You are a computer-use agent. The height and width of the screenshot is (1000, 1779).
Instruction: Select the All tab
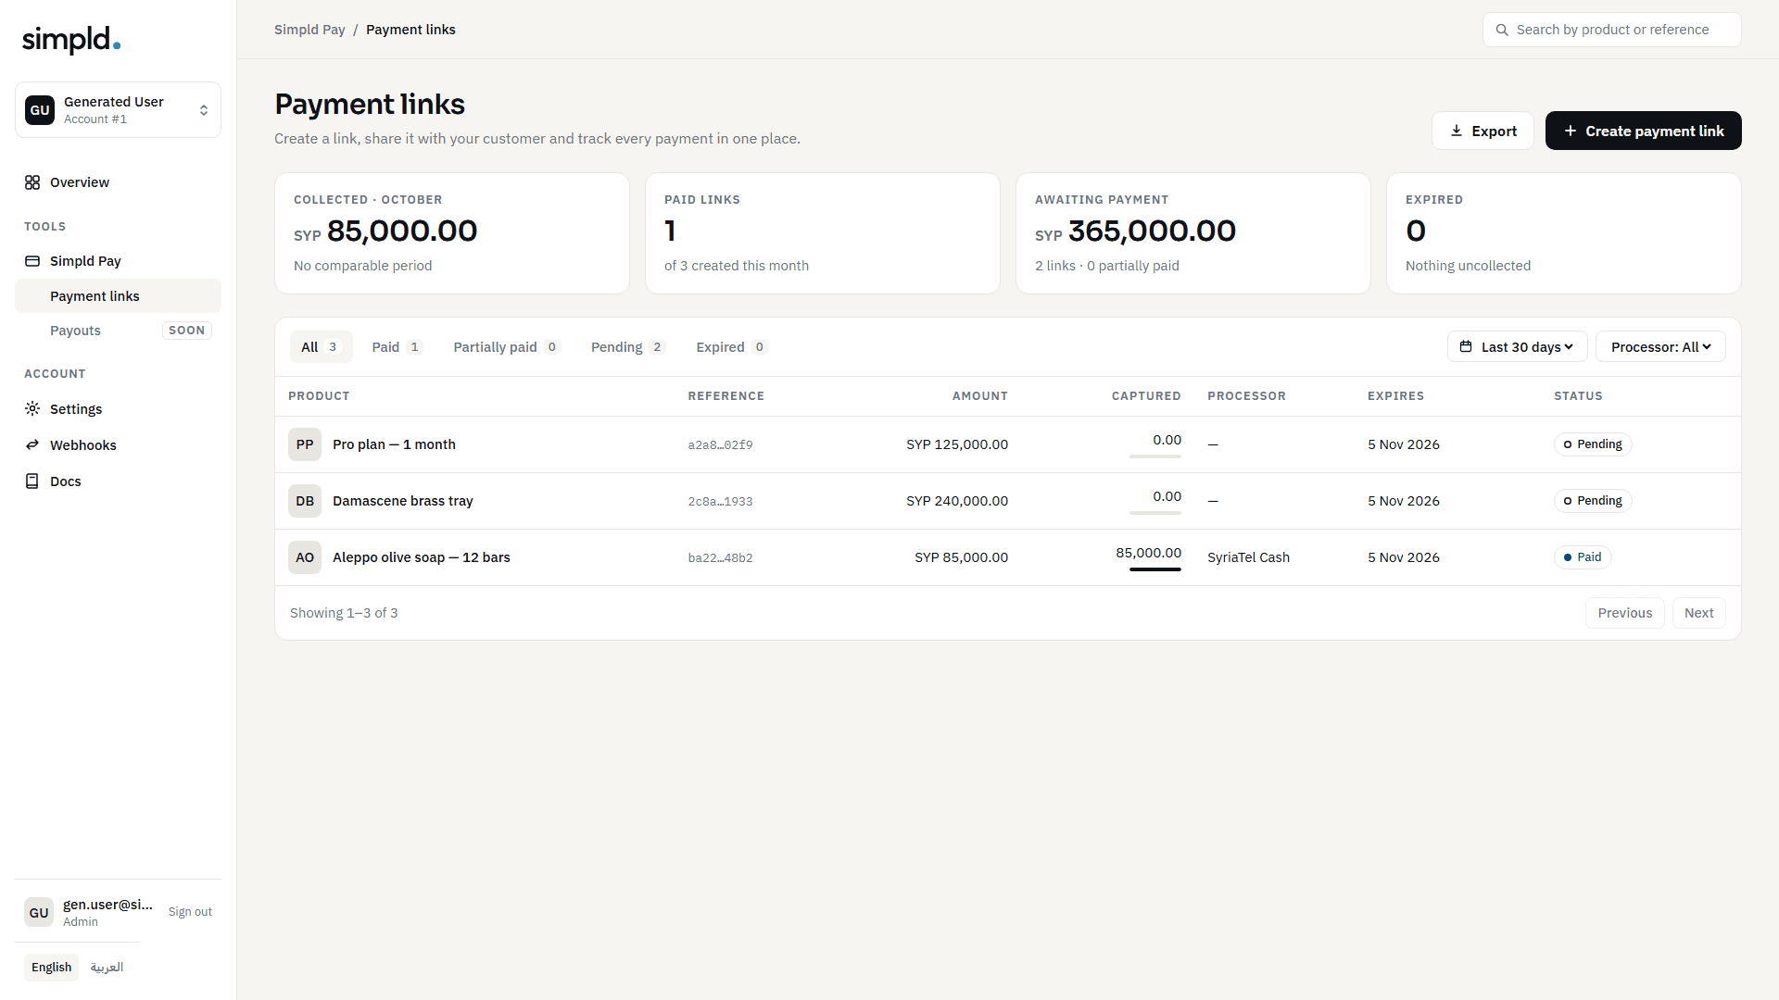pos(321,346)
